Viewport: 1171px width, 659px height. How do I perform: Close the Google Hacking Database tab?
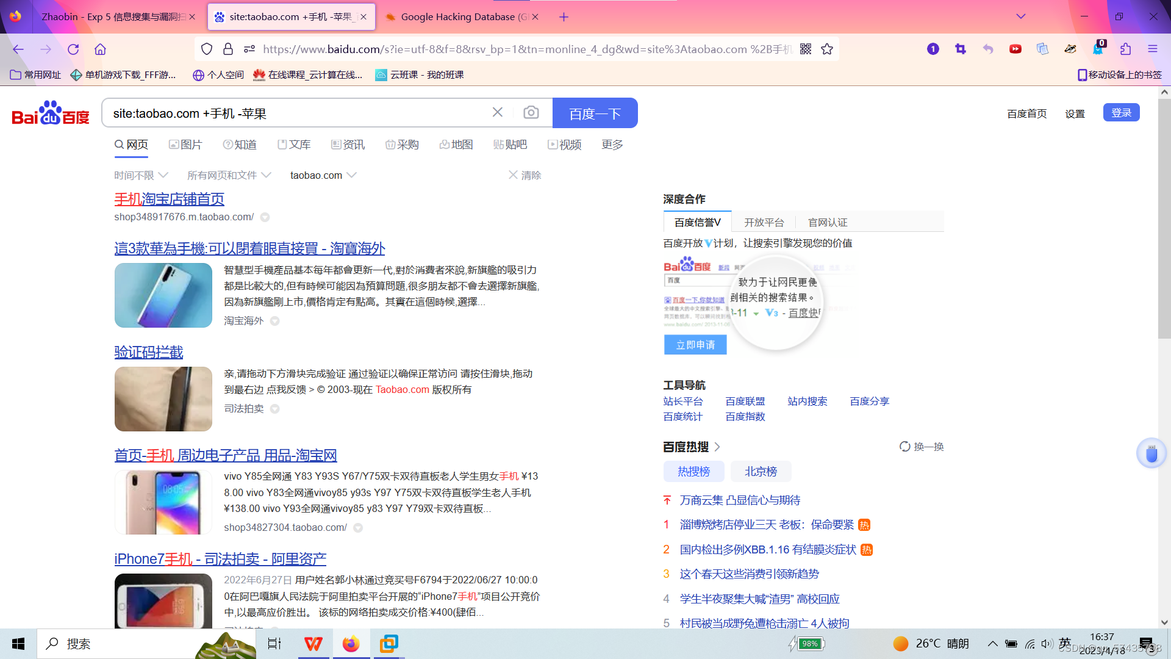coord(535,17)
